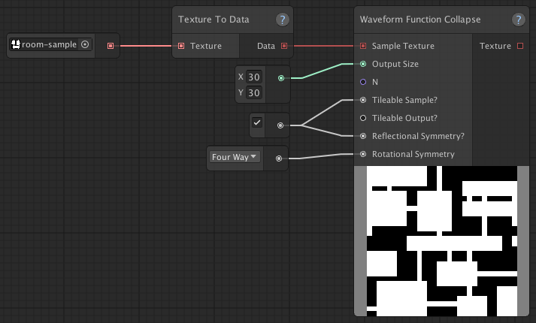Viewport: 536px width, 323px height.
Task: Click the Texture output port on Waveform node
Action: point(520,46)
